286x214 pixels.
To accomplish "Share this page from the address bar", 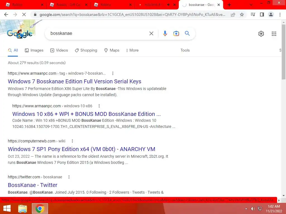I will pyautogui.click(x=233, y=14).
